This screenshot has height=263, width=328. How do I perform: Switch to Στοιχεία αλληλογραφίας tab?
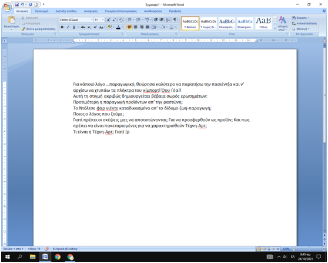coord(121,11)
